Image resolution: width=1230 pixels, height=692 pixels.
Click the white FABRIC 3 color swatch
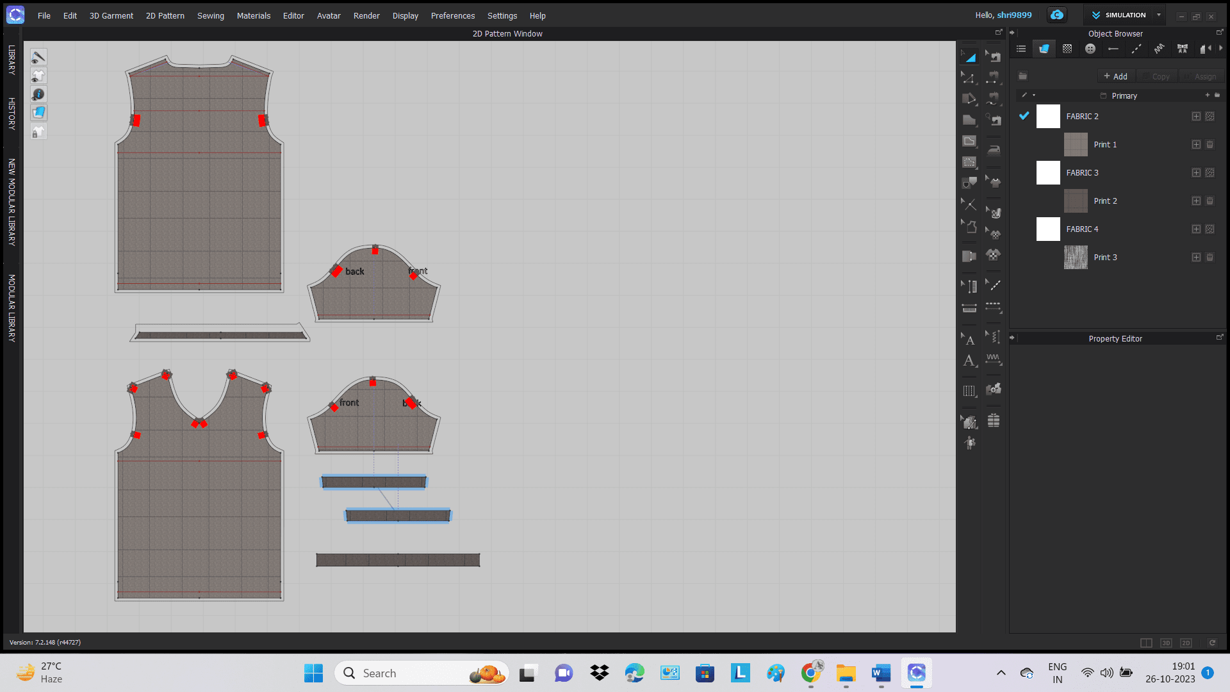click(1048, 173)
